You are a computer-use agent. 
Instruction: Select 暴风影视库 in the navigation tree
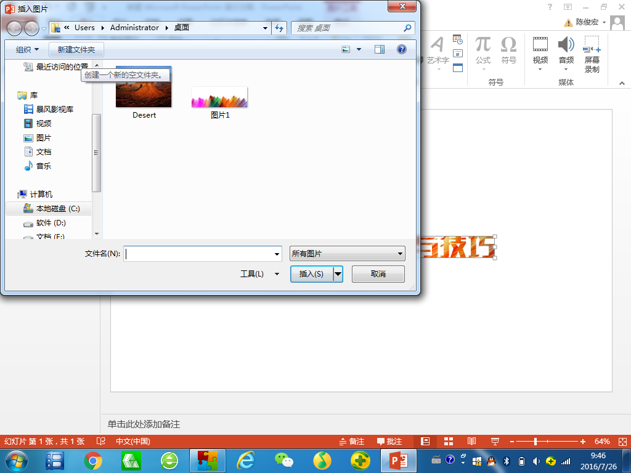point(49,110)
